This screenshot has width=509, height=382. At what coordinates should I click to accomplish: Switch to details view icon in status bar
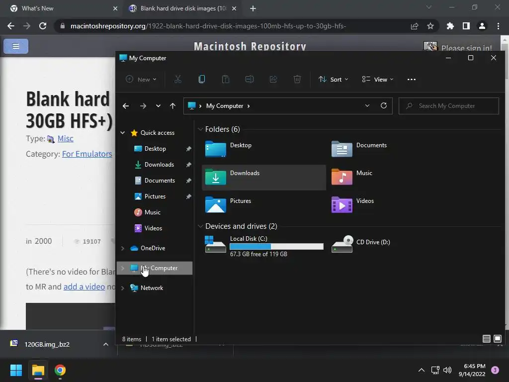pos(486,339)
